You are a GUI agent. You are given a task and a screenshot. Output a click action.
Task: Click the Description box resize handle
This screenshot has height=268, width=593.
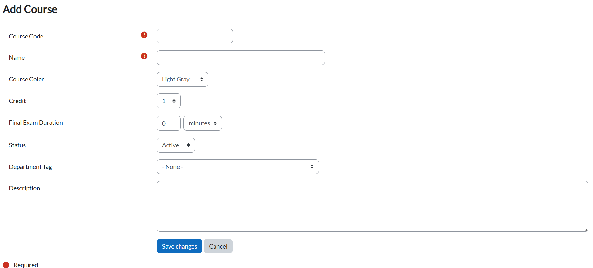(x=586, y=230)
